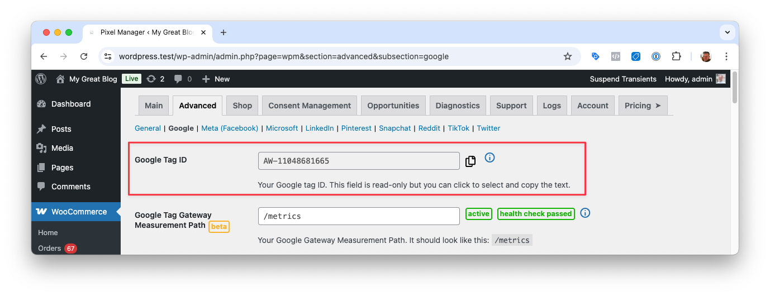The image size is (770, 296).
Task: Open the Extensions puzzle piece menu
Action: coord(676,56)
